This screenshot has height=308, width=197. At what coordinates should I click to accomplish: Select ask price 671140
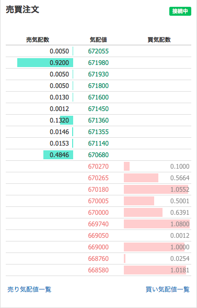tap(98, 144)
